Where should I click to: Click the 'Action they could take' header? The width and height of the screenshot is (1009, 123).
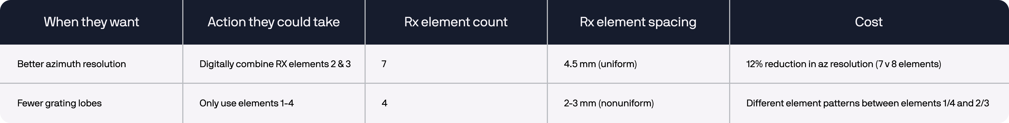pyautogui.click(x=274, y=22)
